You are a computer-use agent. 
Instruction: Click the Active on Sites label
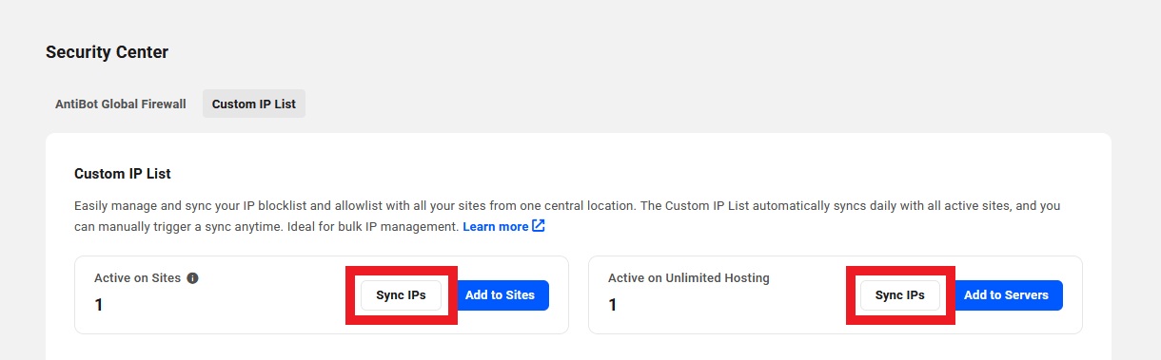[137, 278]
